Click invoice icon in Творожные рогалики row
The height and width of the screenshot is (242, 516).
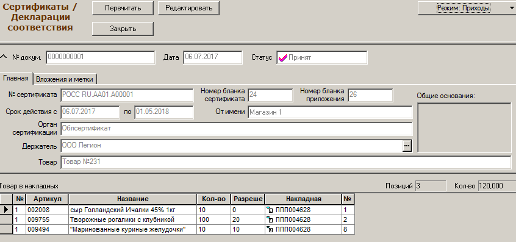coord(270,219)
